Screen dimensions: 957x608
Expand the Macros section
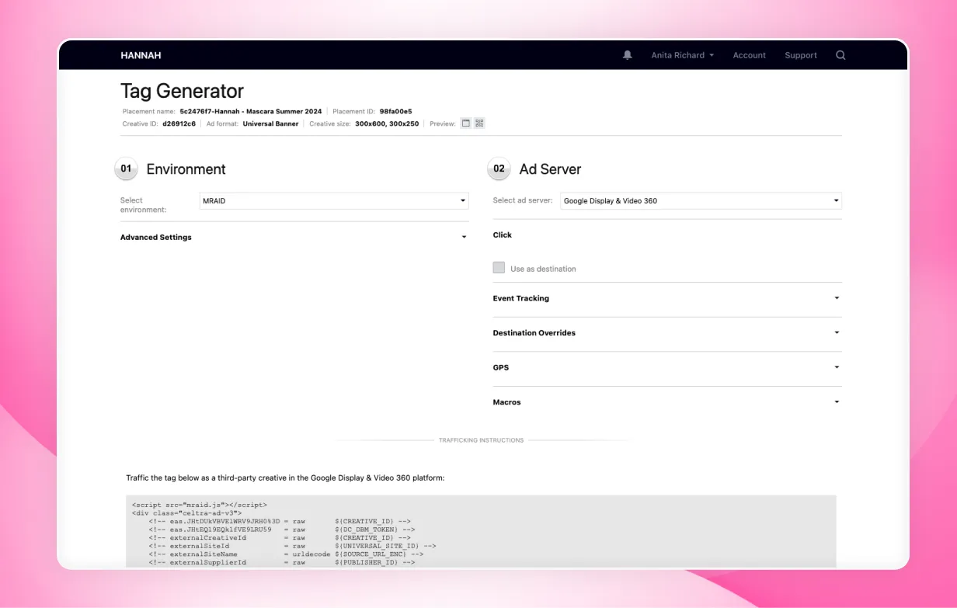pyautogui.click(x=667, y=402)
